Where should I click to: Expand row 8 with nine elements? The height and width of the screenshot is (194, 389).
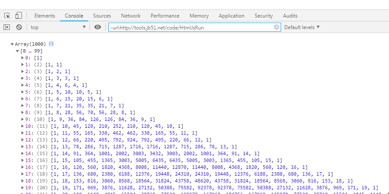pos(23,112)
